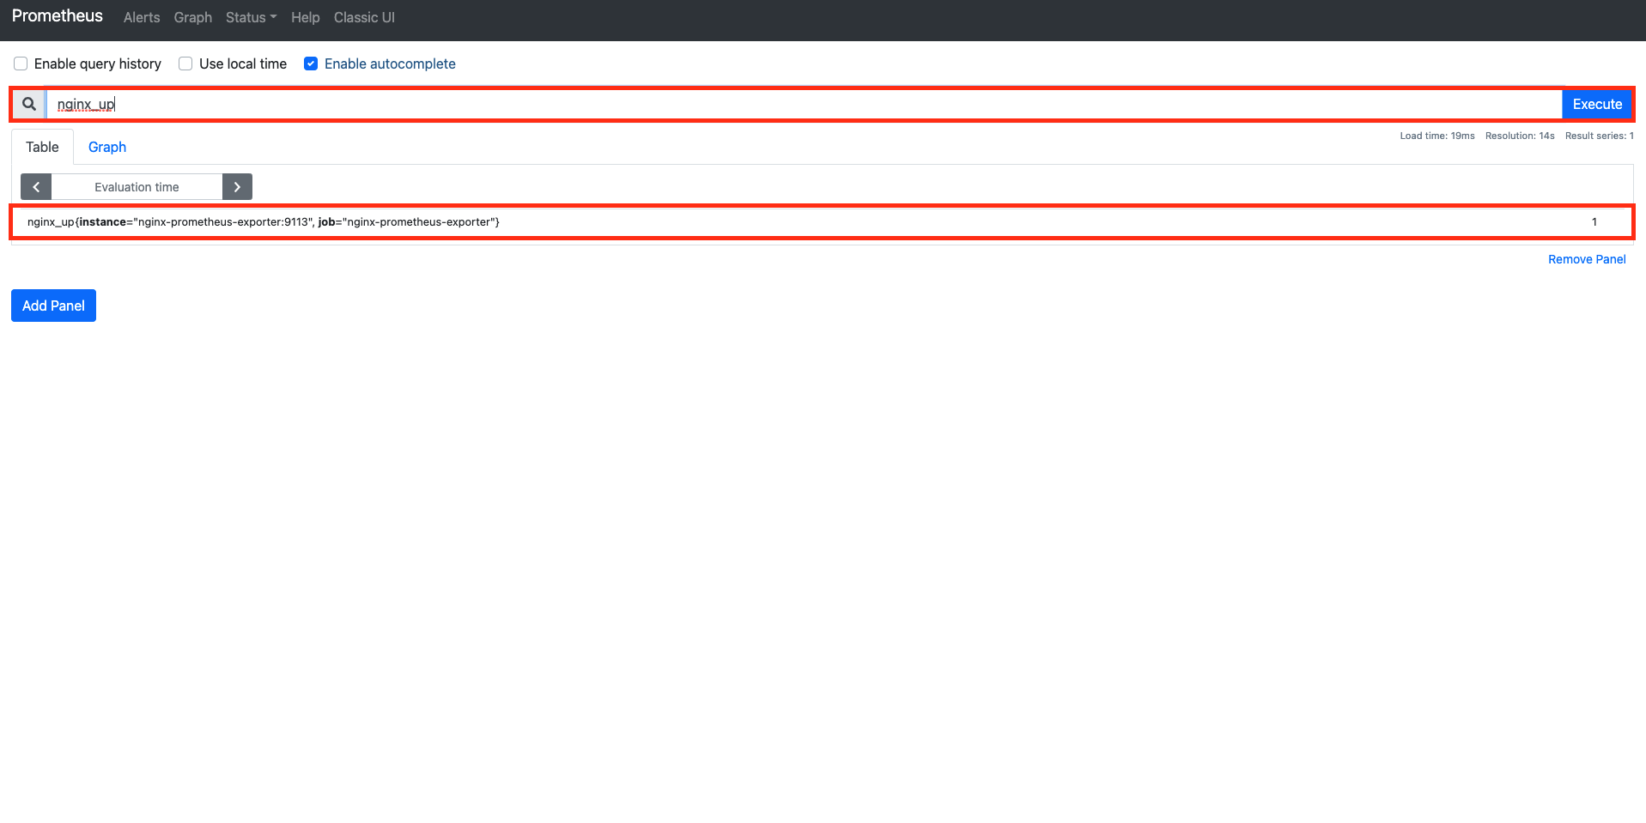Step evaluation time forward

coord(237,187)
